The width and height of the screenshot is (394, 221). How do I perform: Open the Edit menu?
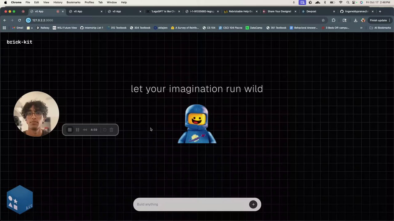coord(37,2)
